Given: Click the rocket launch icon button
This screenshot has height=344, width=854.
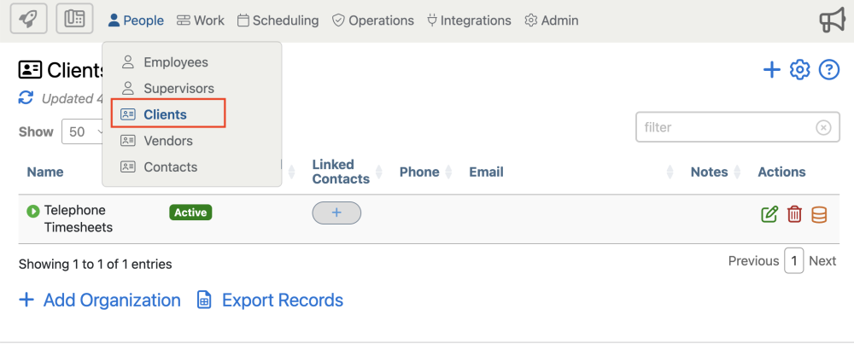Looking at the screenshot, I should point(28,19).
